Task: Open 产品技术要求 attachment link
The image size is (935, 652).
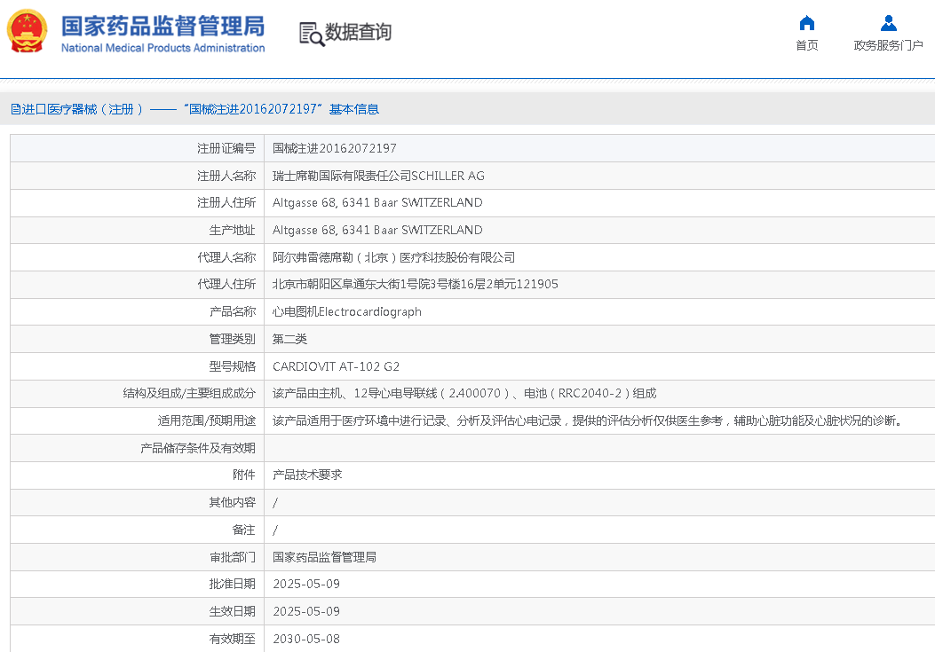Action: tap(307, 475)
